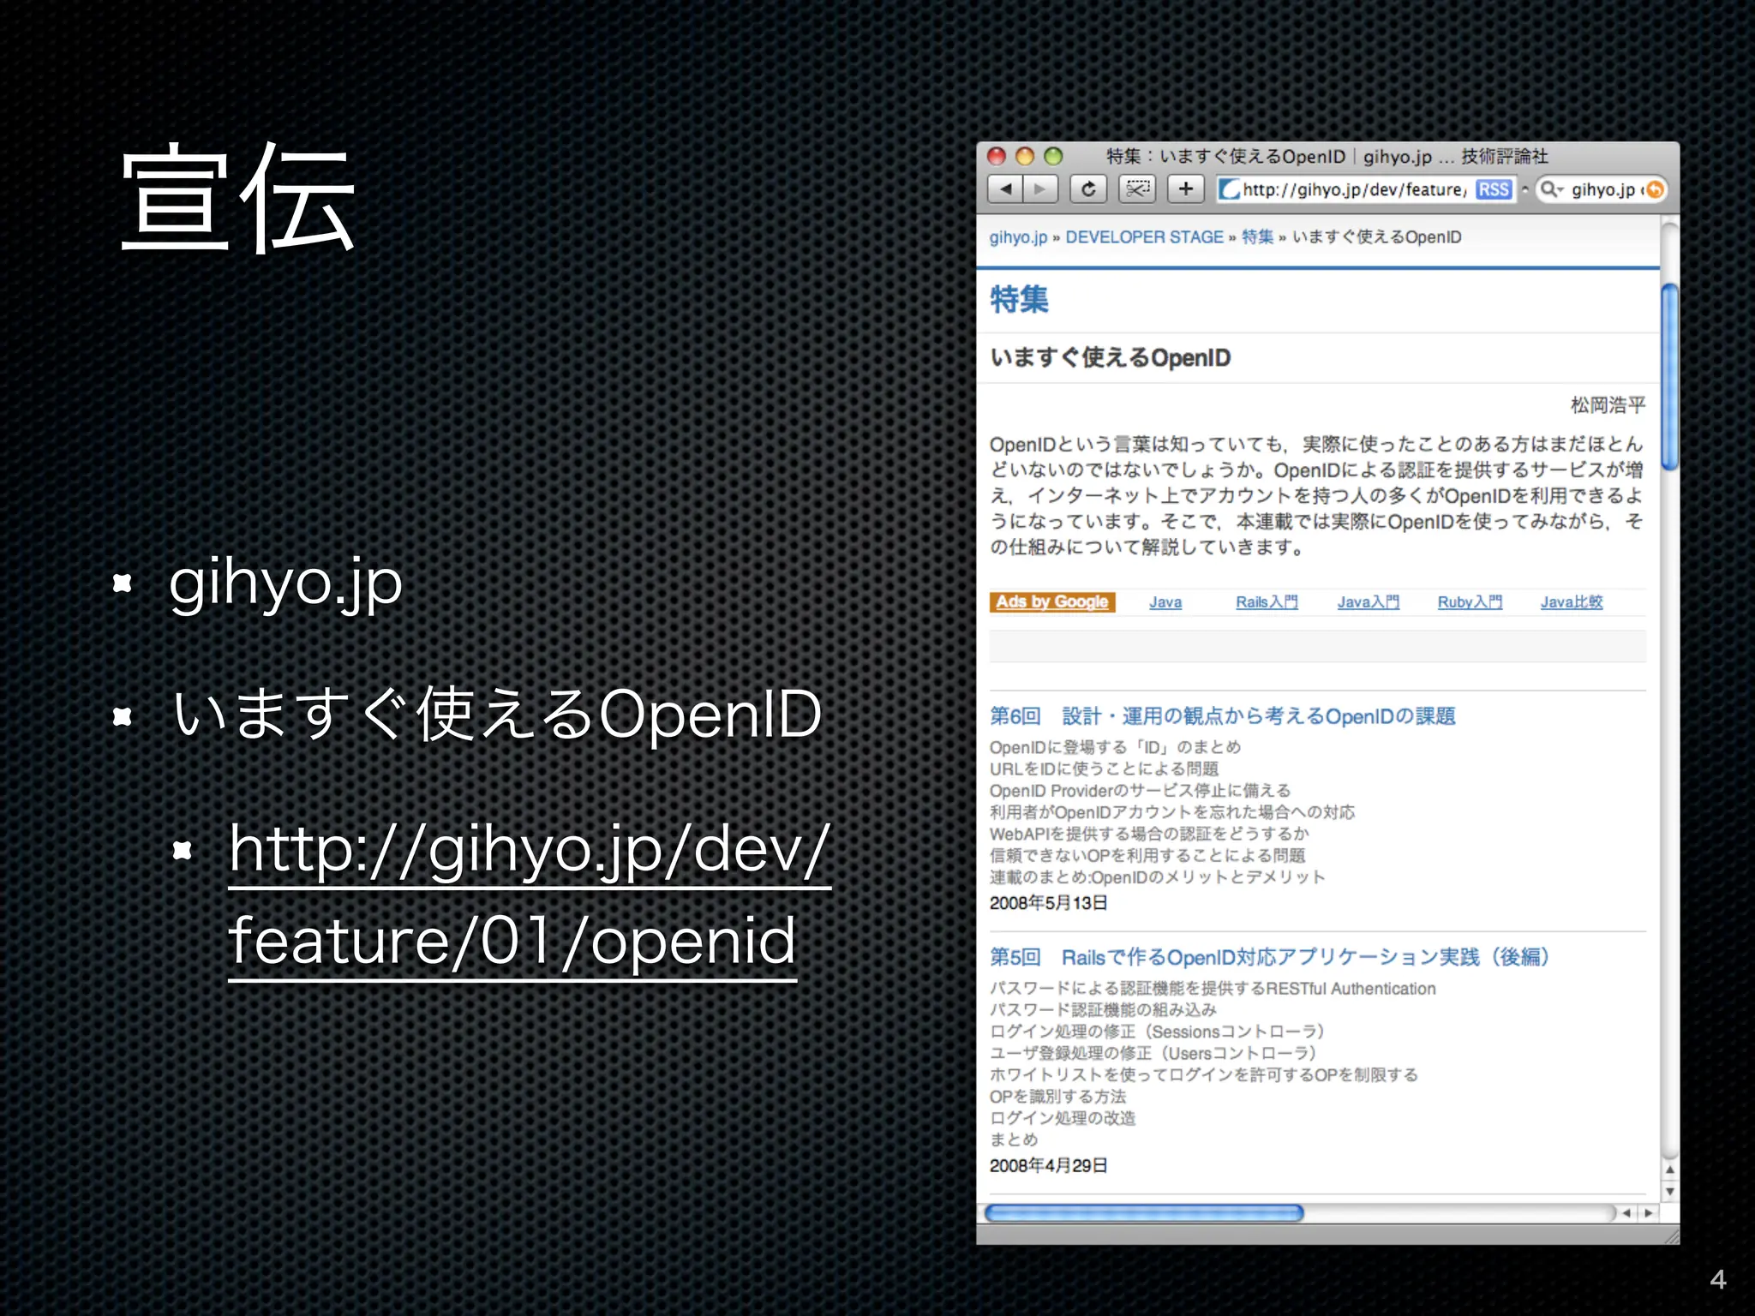
Task: Click text OPを識別する方法
Action: pos(1057,1097)
